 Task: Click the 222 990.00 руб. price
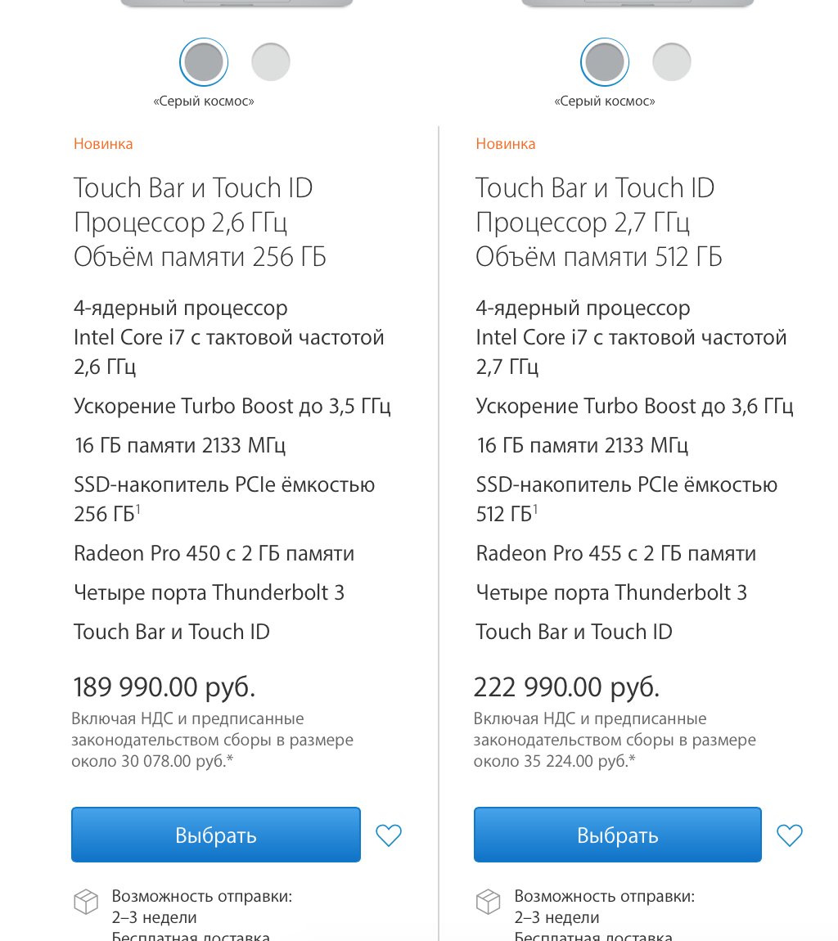(x=566, y=687)
